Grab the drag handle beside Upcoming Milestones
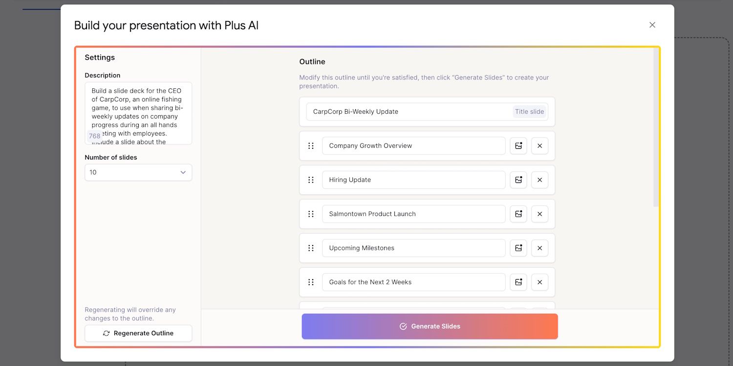The width and height of the screenshot is (733, 366). [311, 248]
